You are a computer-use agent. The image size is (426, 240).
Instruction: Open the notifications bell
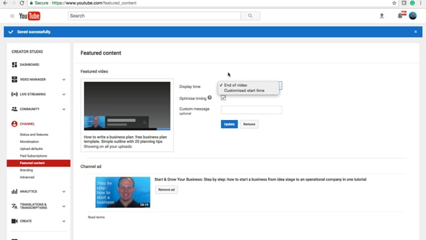tap(400, 16)
